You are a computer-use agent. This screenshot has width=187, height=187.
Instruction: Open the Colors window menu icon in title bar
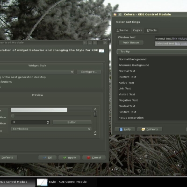pos(115,14)
